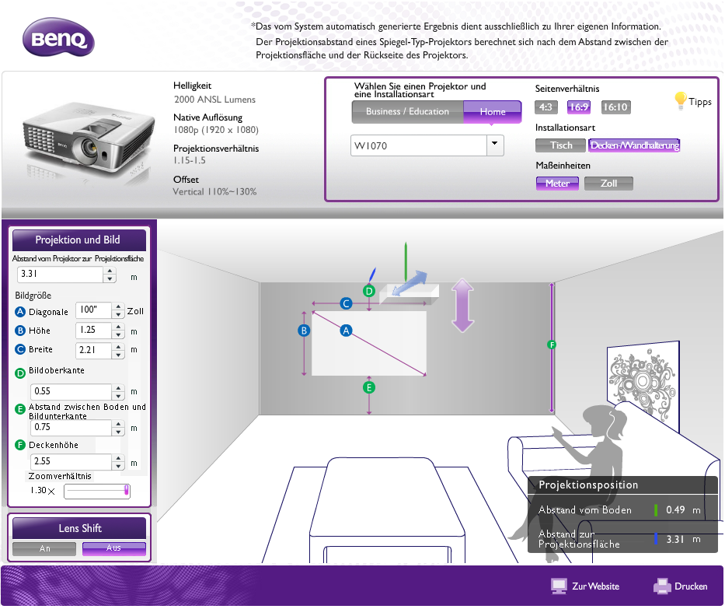
Task: Set units to Meter
Action: point(557,184)
